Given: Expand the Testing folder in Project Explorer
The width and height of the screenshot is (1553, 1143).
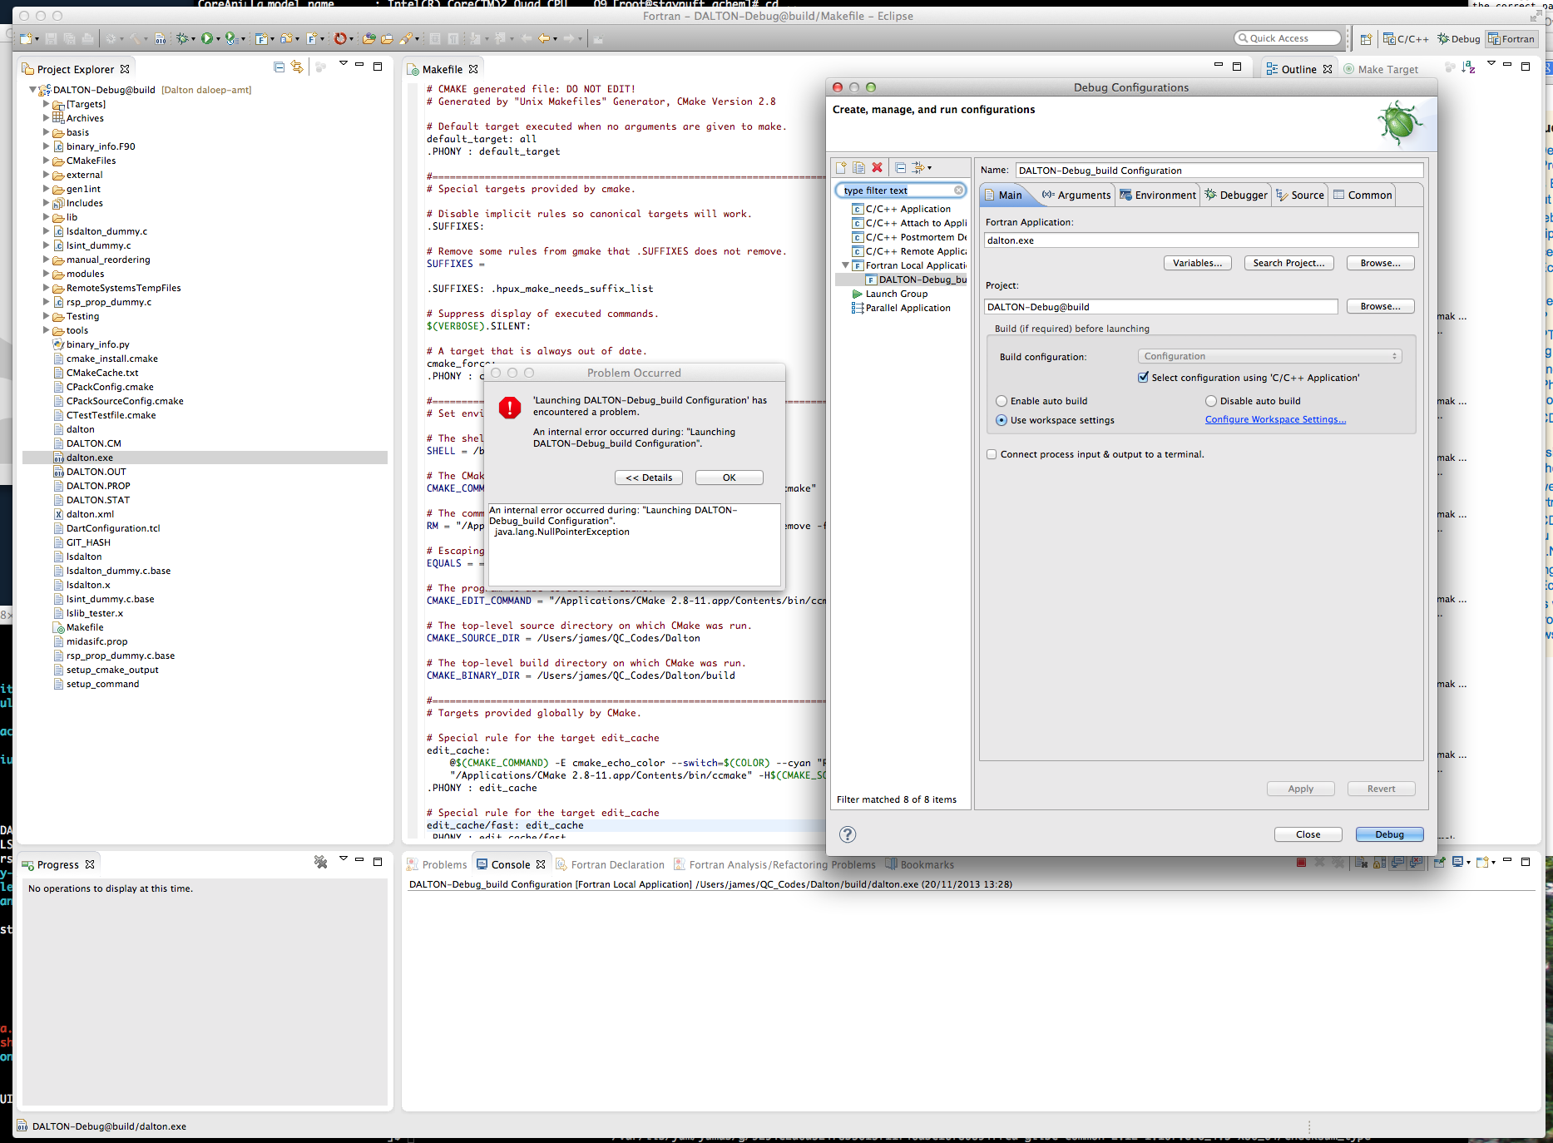Looking at the screenshot, I should (x=47, y=316).
